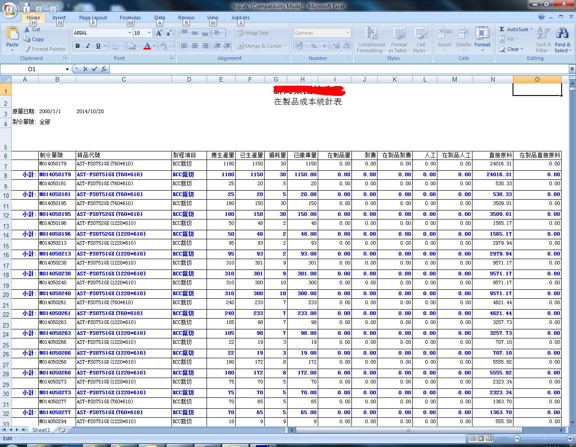Switch to the Formulas tab
576x447 pixels.
pyautogui.click(x=130, y=18)
